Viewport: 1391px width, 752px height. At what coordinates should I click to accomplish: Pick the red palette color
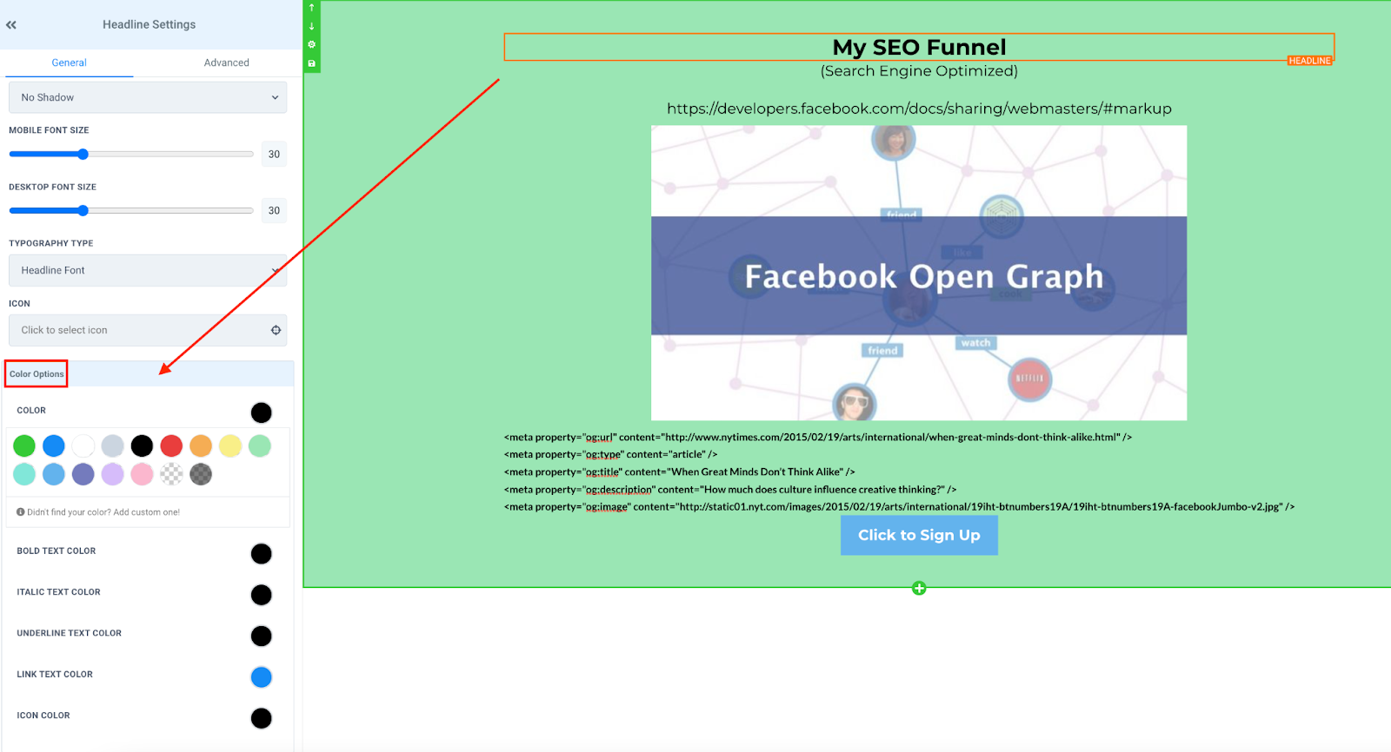click(x=171, y=446)
